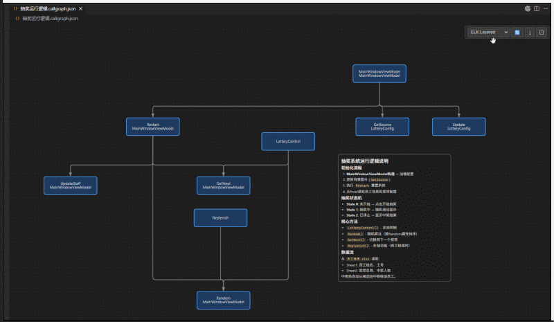This screenshot has height=322, width=554.
Task: Click the 核心方法 heading in the note
Action: (x=349, y=222)
